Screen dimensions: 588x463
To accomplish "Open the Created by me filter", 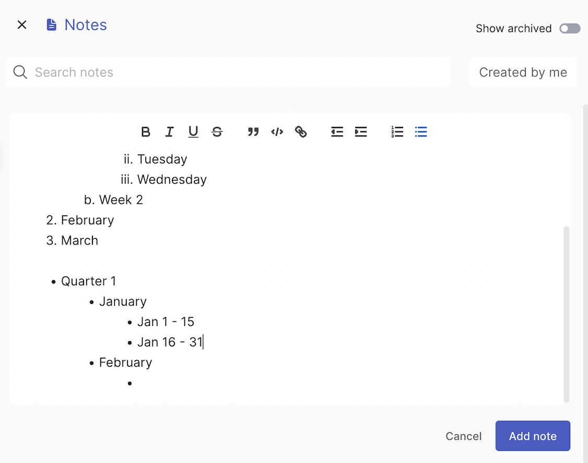I will point(523,72).
